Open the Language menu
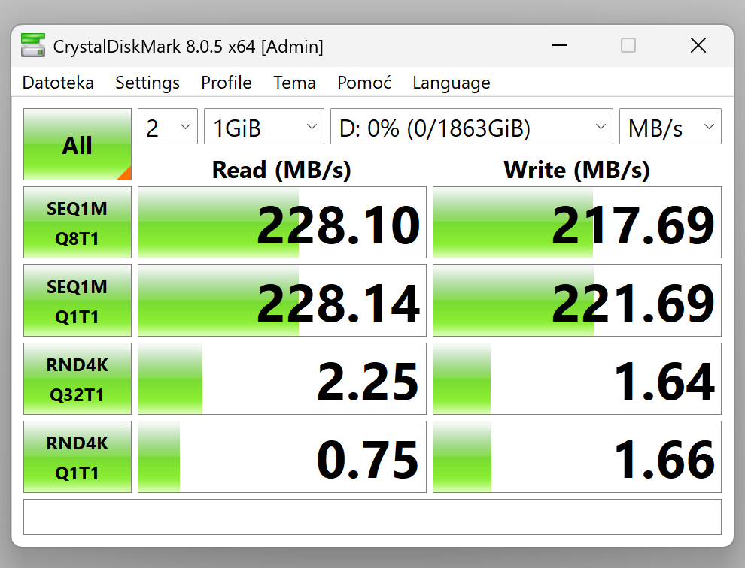The width and height of the screenshot is (745, 568). click(x=451, y=83)
